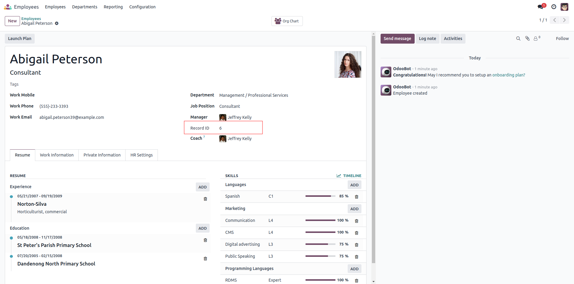Delete the Digital advertising skill

point(356,245)
